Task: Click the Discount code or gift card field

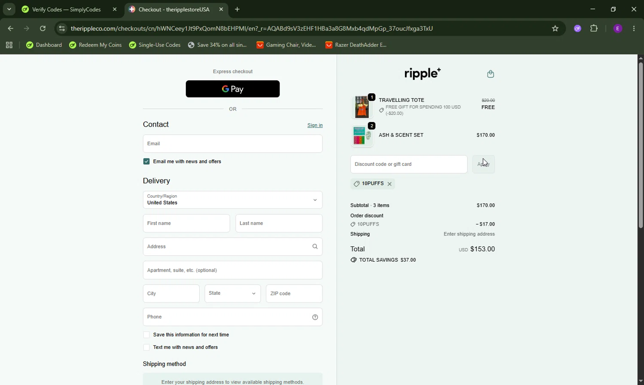Action: coord(409,164)
